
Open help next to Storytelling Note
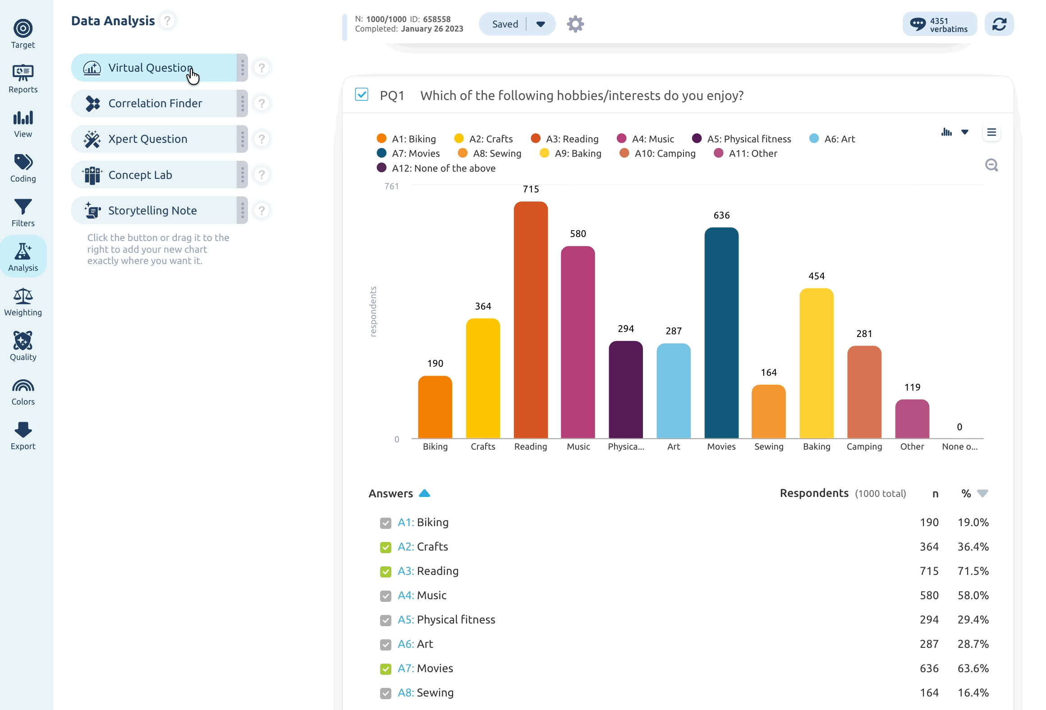click(261, 210)
